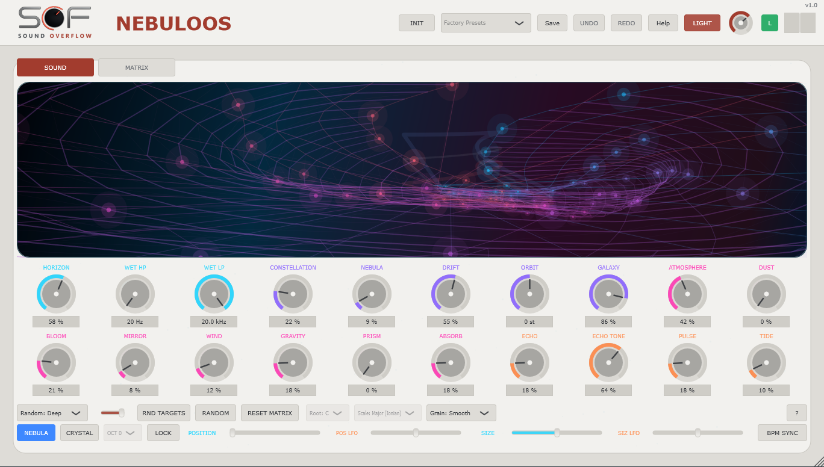Enable CRYSTAL mode
The width and height of the screenshot is (824, 467).
pyautogui.click(x=80, y=433)
